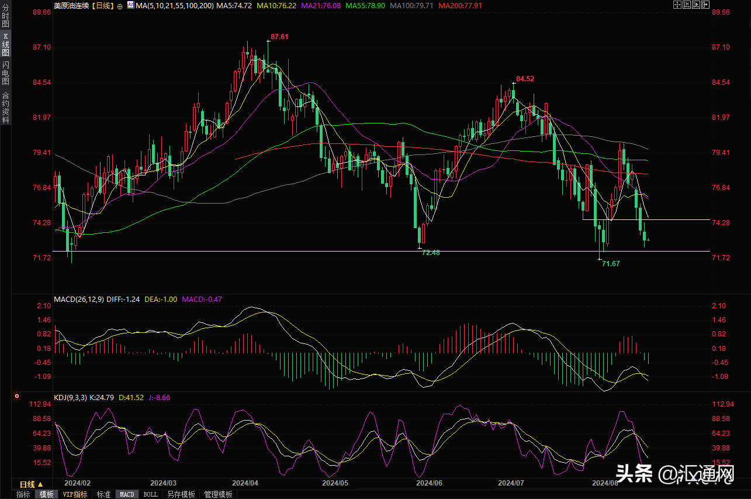Expand the 日线 period selector

coord(32,484)
